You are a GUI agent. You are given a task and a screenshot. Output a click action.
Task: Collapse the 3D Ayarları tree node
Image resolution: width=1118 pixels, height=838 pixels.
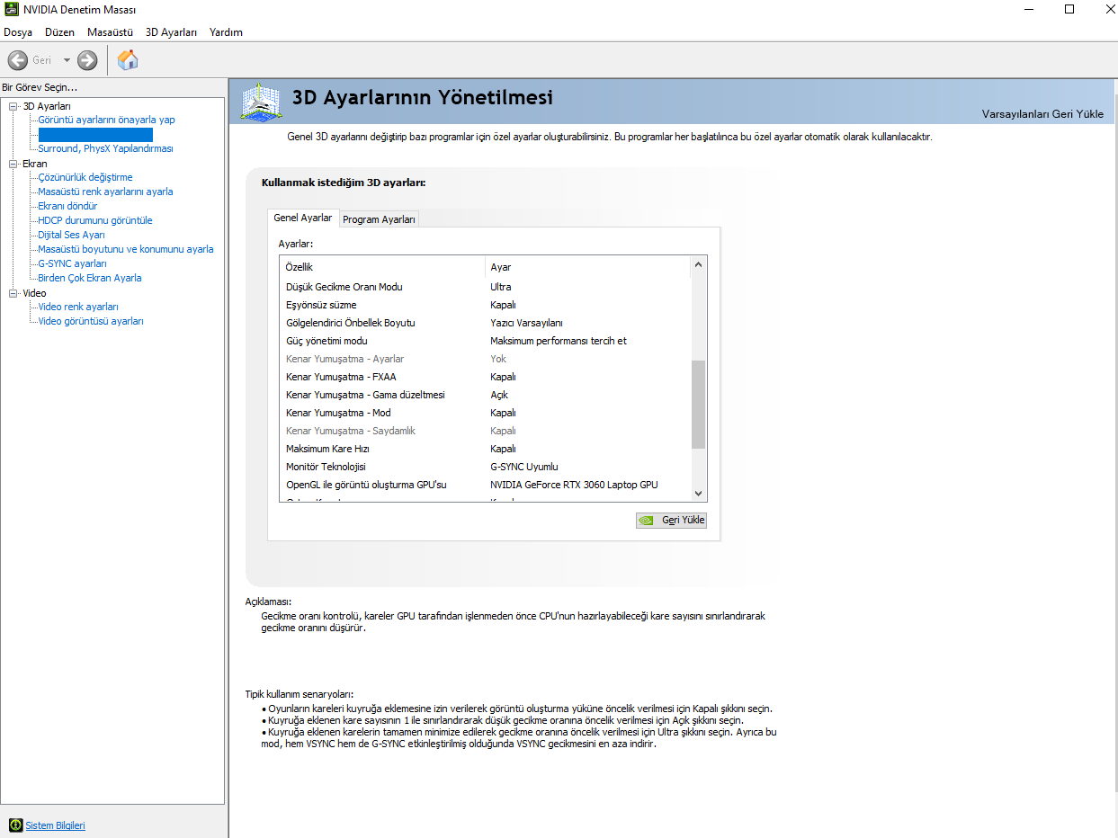(x=13, y=106)
